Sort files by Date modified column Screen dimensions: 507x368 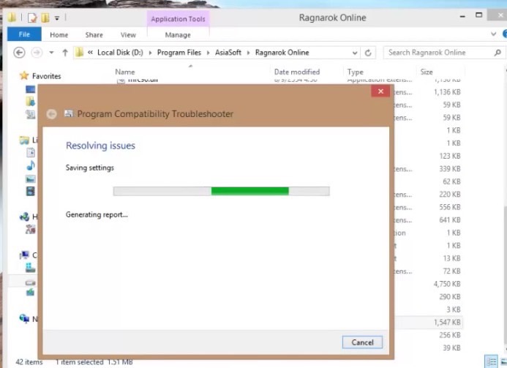click(x=297, y=72)
